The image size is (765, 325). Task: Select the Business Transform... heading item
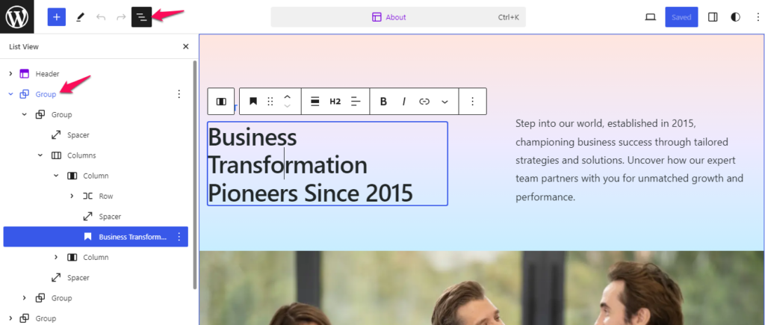133,237
